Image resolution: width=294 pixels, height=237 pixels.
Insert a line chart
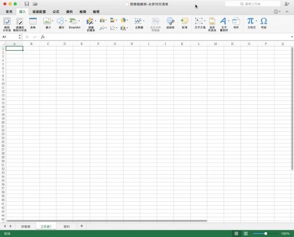102,28
